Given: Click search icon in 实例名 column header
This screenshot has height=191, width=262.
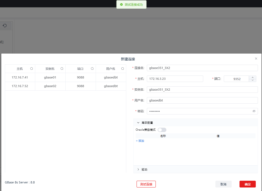Looking at the screenshot, I should point(62,69).
